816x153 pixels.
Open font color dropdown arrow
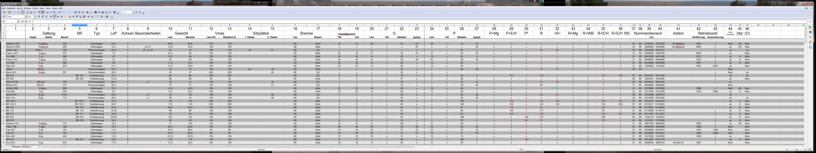tap(110, 17)
